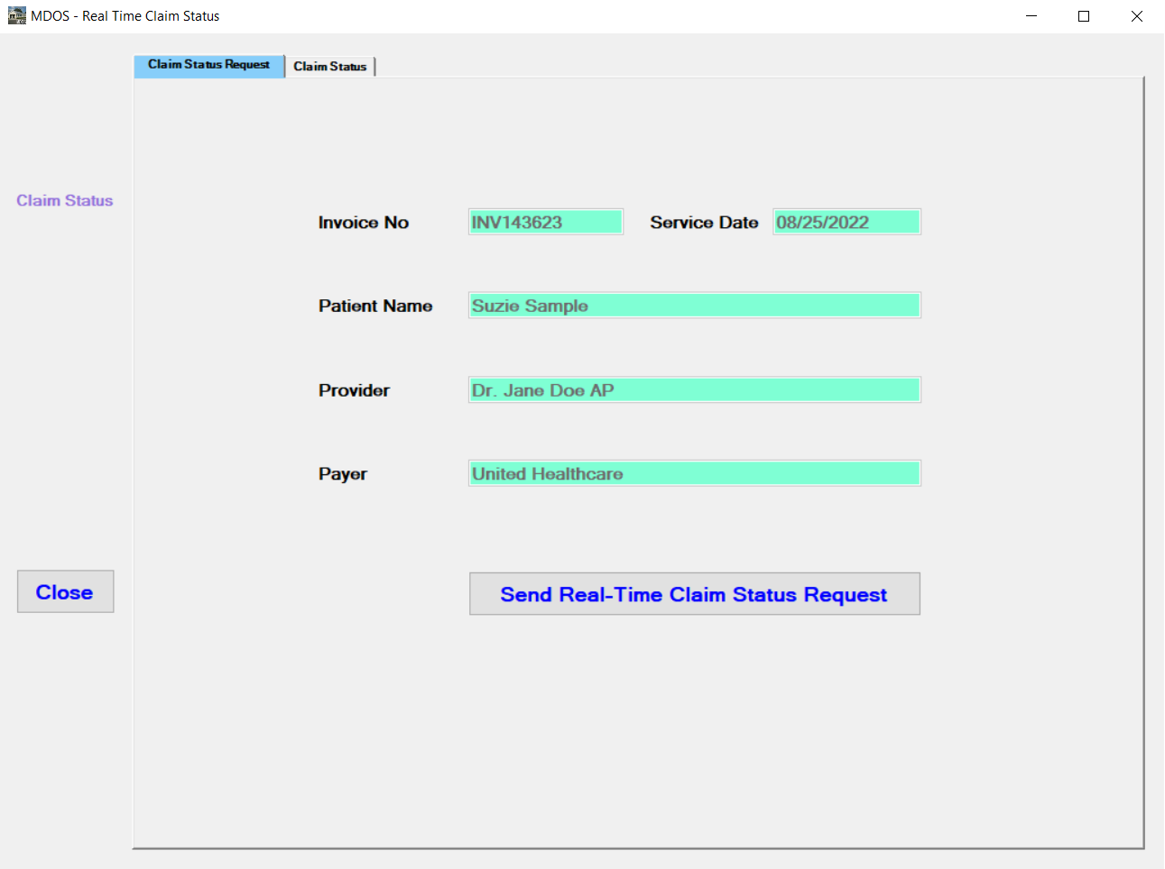The width and height of the screenshot is (1165, 869).
Task: Click the Invoice No label
Action: coord(363,222)
